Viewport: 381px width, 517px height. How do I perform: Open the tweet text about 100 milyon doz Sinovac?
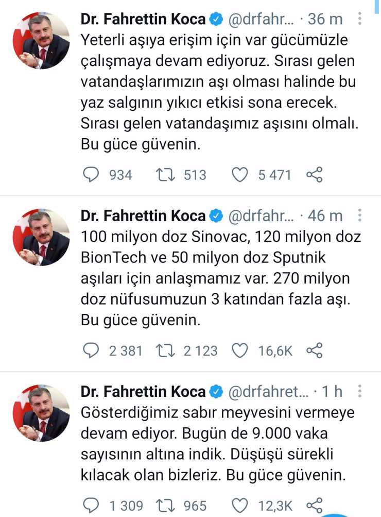click(x=220, y=278)
